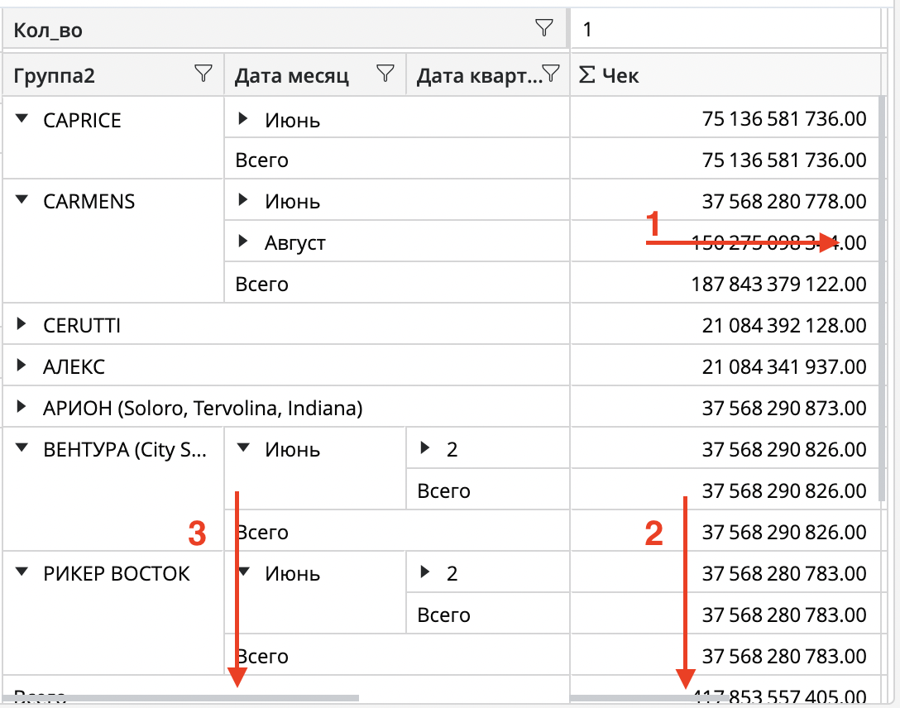
Task: Open filter for Кол_во field
Action: coord(543,29)
